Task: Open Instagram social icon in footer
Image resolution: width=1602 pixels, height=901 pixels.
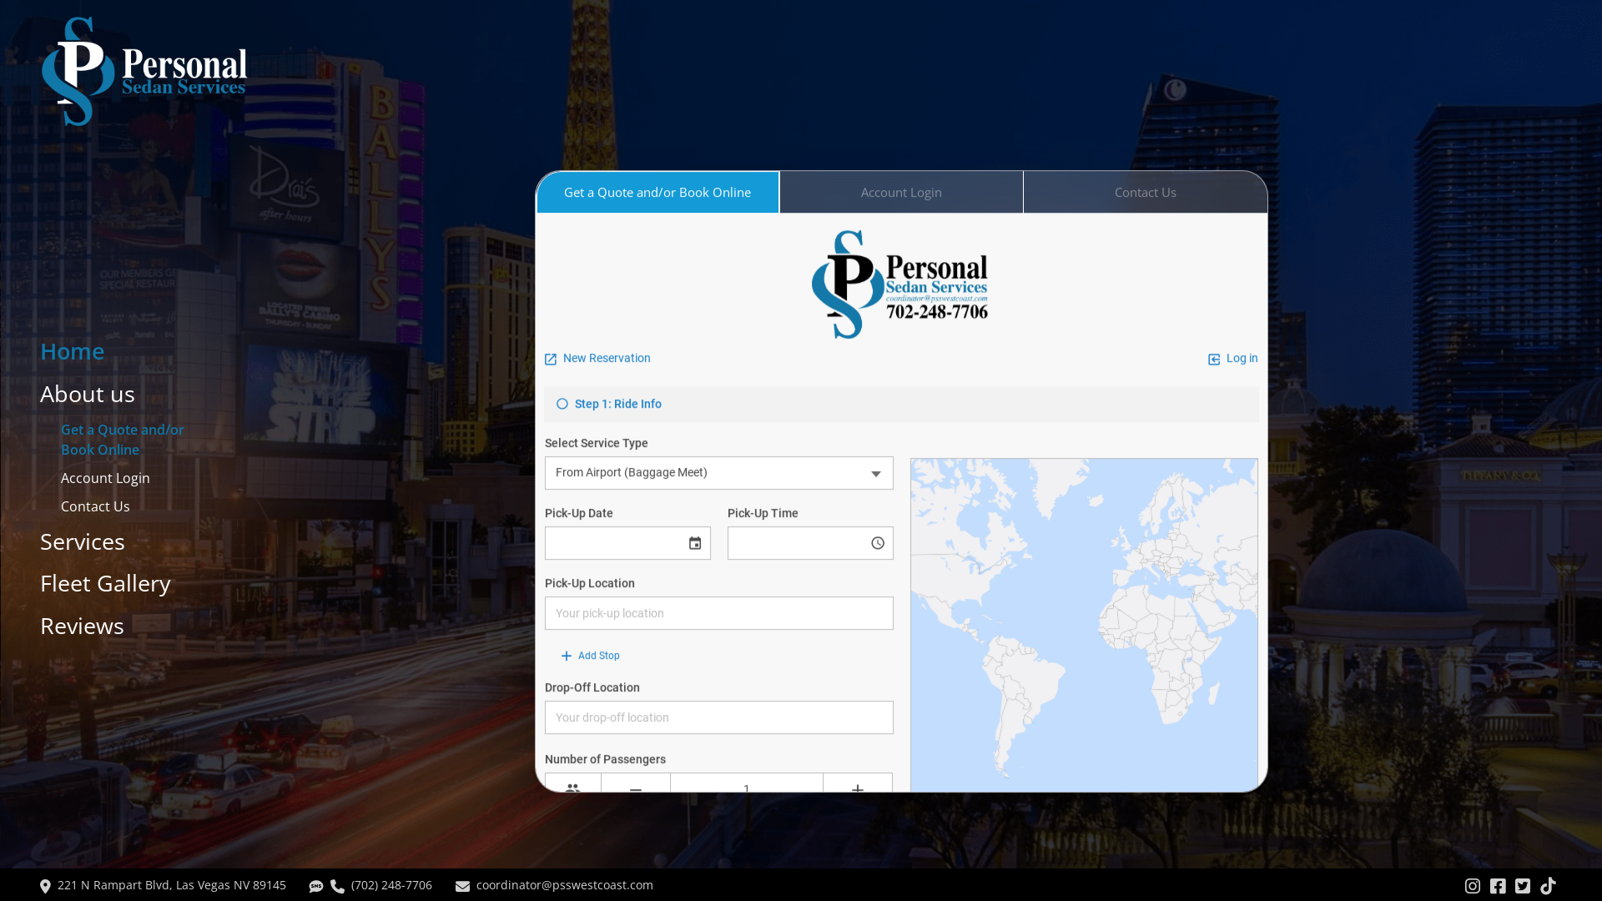Action: coord(1473,886)
